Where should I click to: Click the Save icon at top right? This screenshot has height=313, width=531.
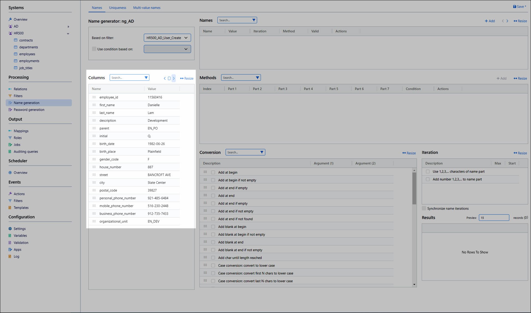pos(514,7)
